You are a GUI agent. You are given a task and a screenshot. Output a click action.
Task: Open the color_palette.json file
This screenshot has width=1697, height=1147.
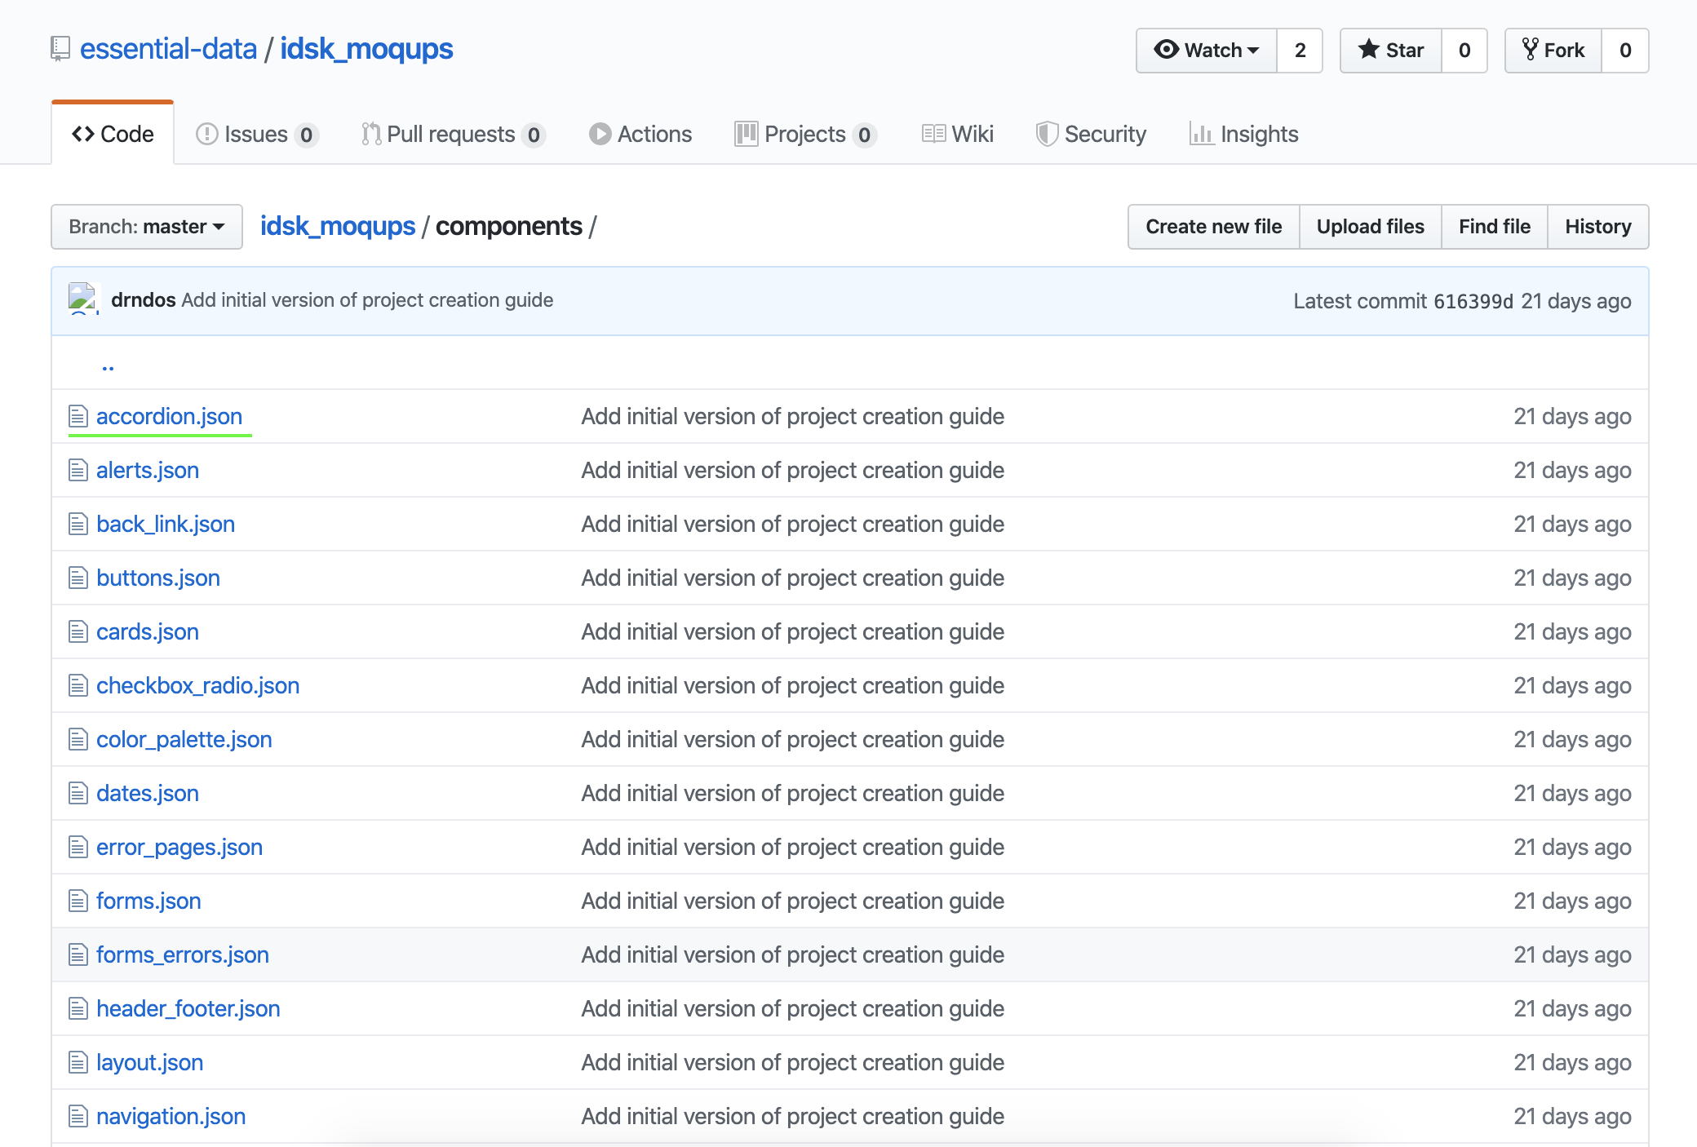[x=184, y=740]
